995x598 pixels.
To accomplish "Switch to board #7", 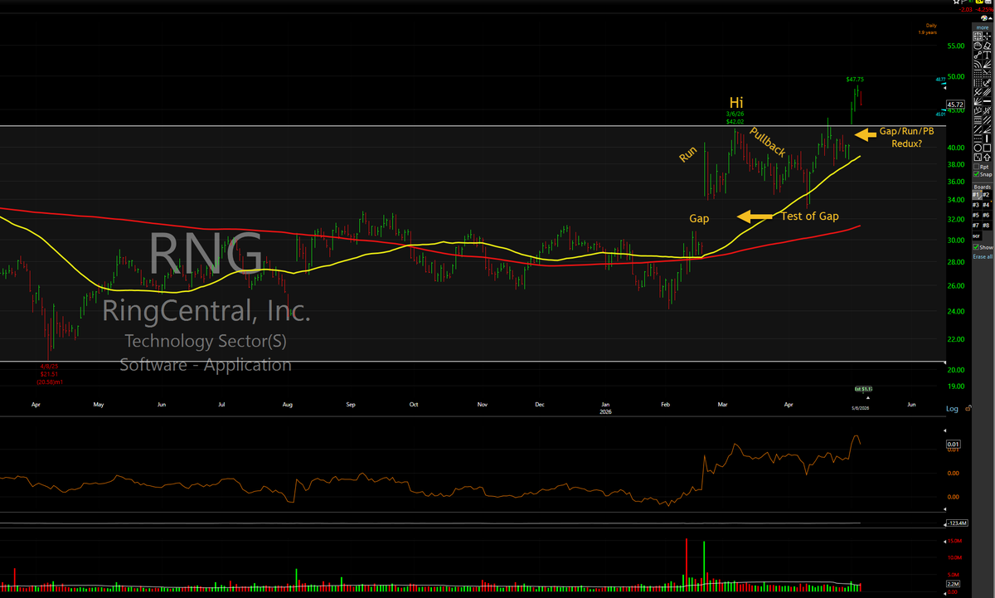I will point(977,226).
